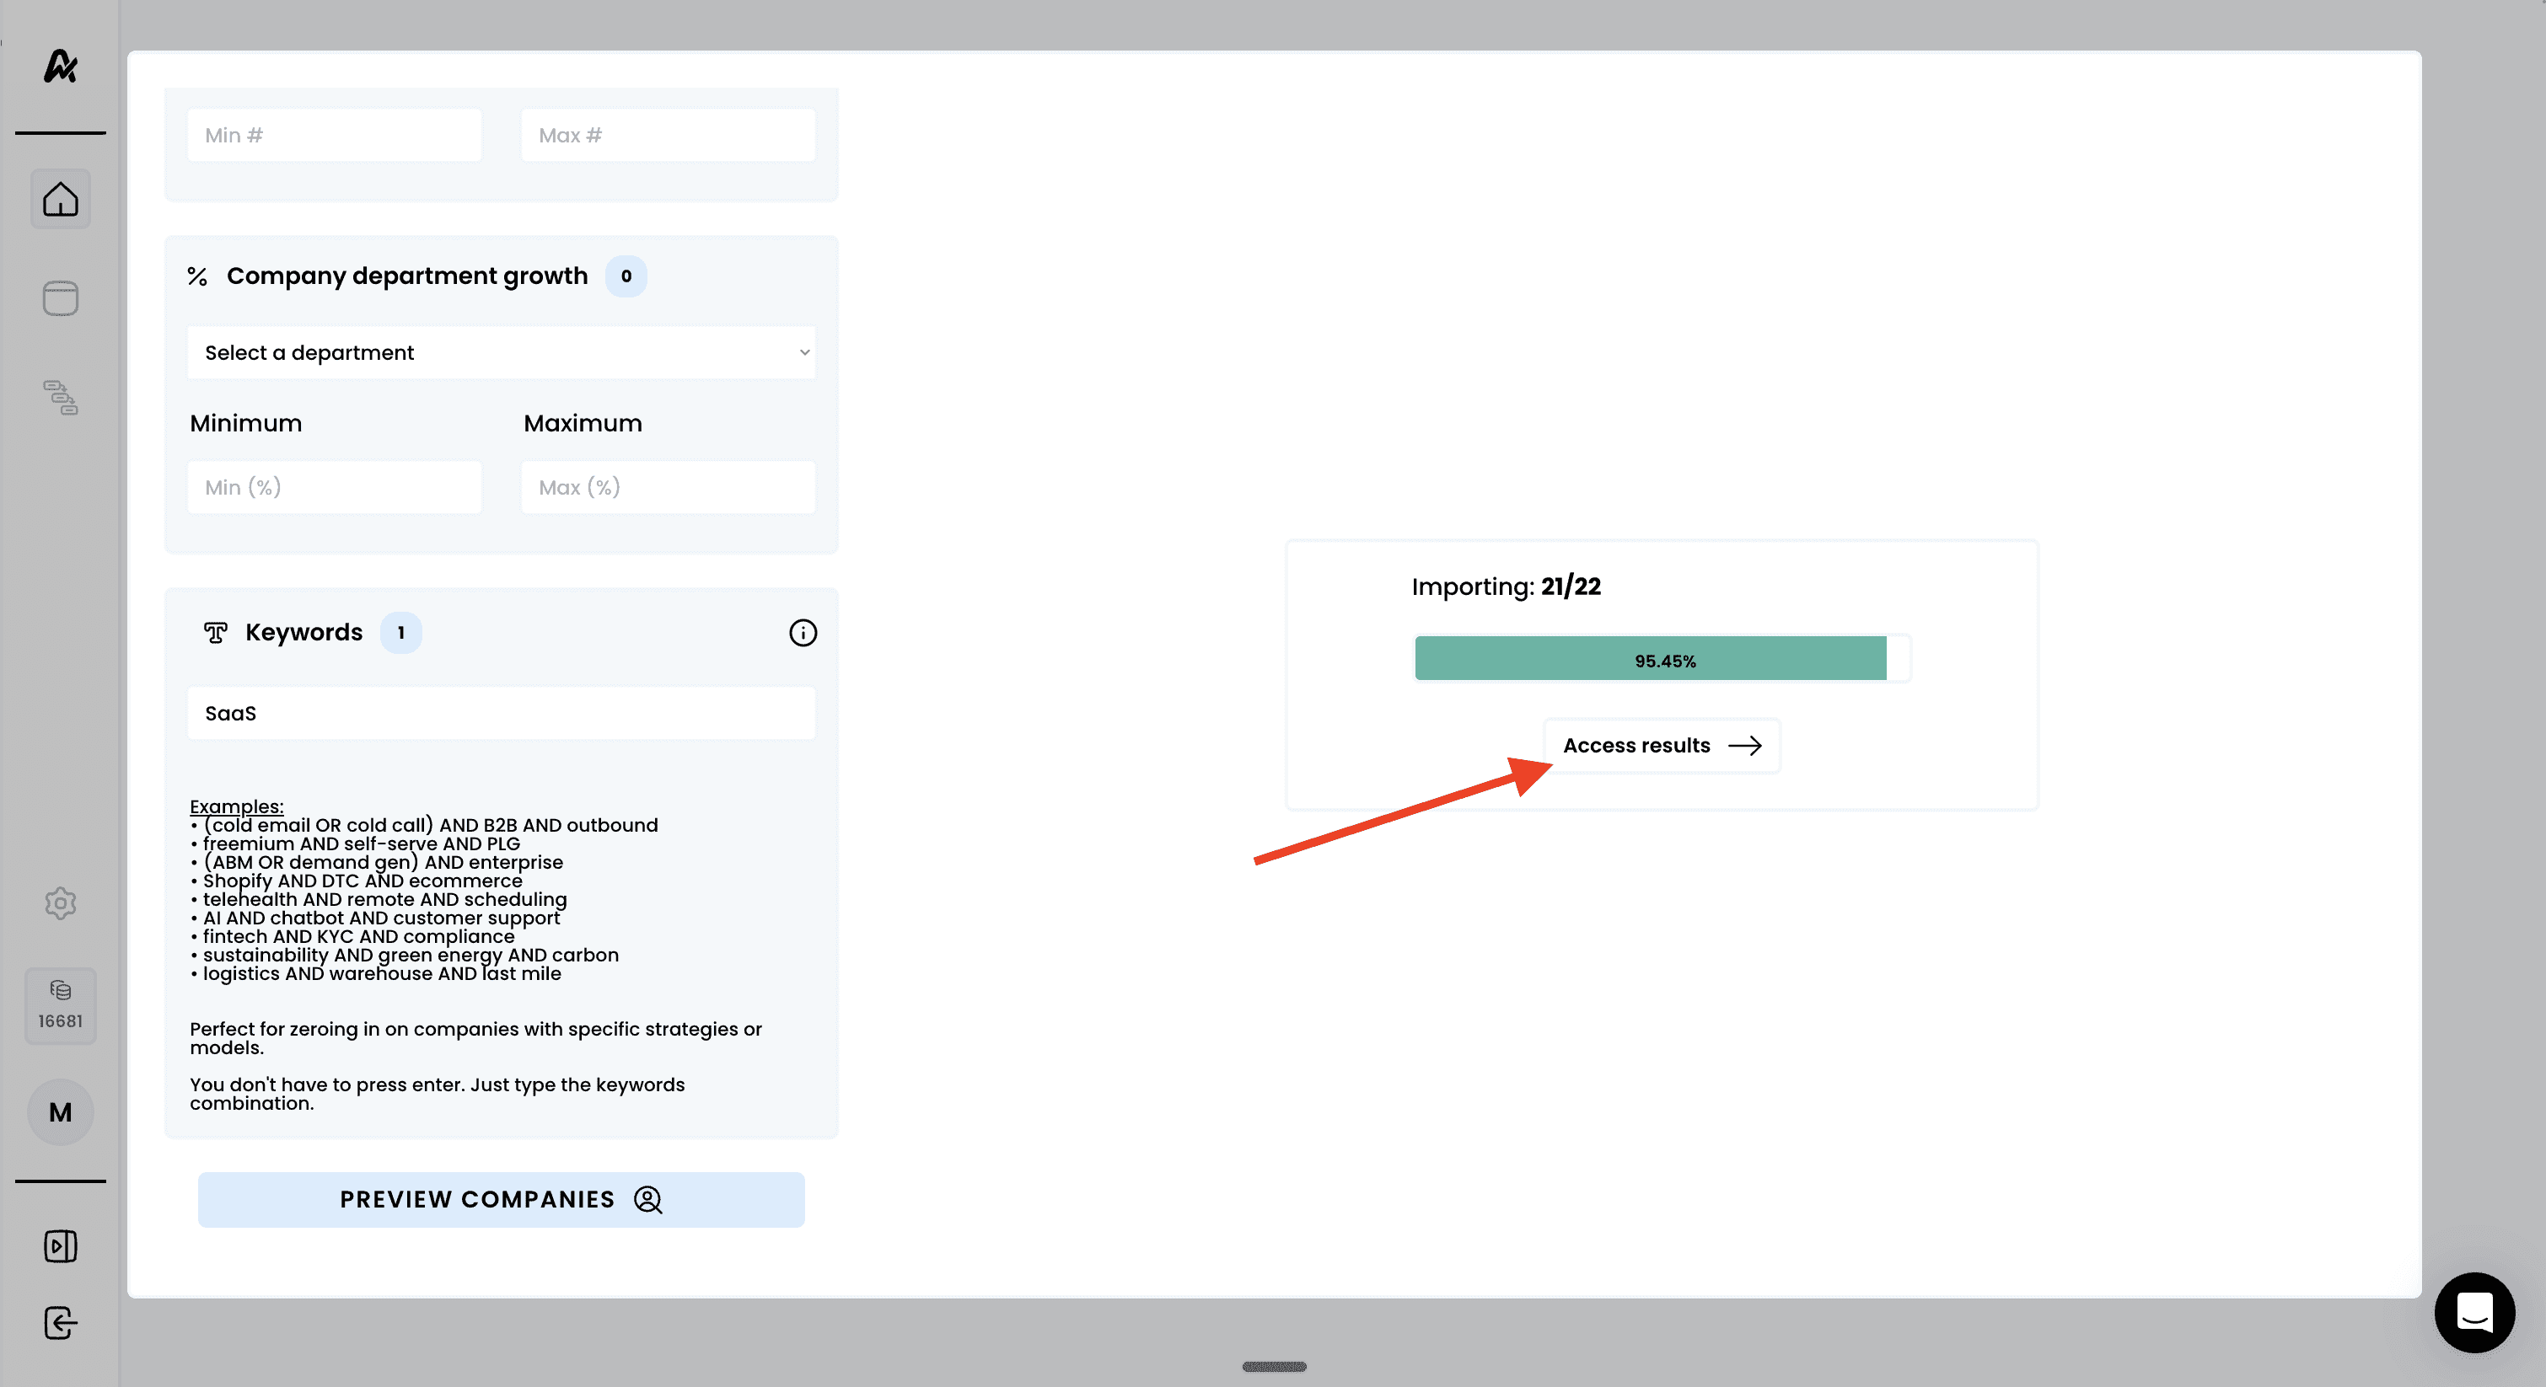Click the Min (%) growth field
The width and height of the screenshot is (2546, 1387).
[x=334, y=487]
